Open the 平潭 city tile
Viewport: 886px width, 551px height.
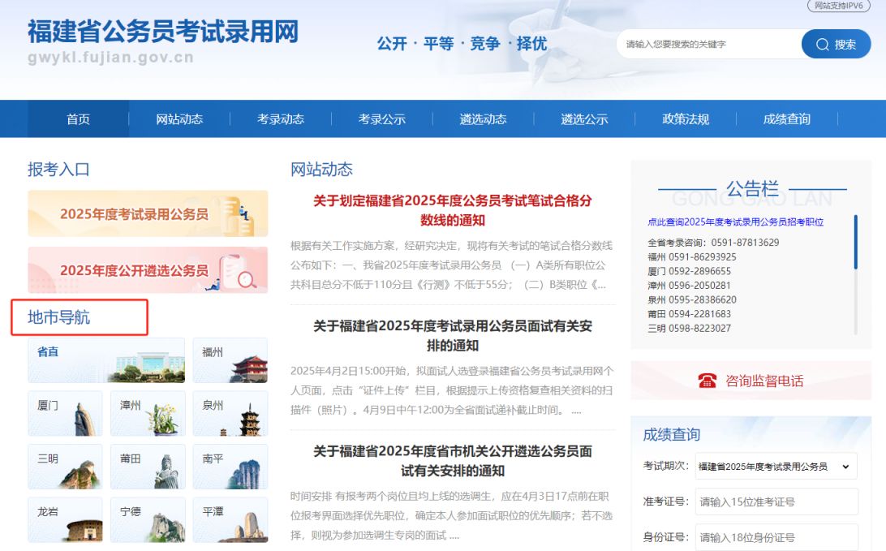coord(230,519)
